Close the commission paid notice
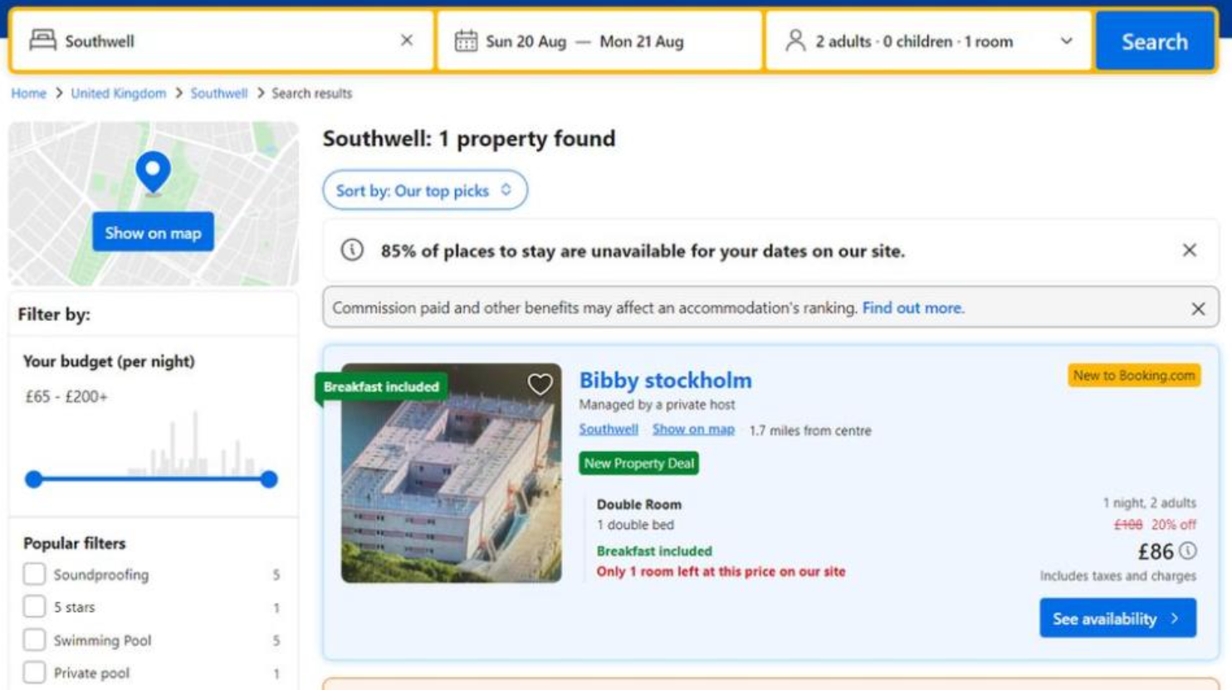Viewport: 1232px width, 700px height. (x=1197, y=309)
